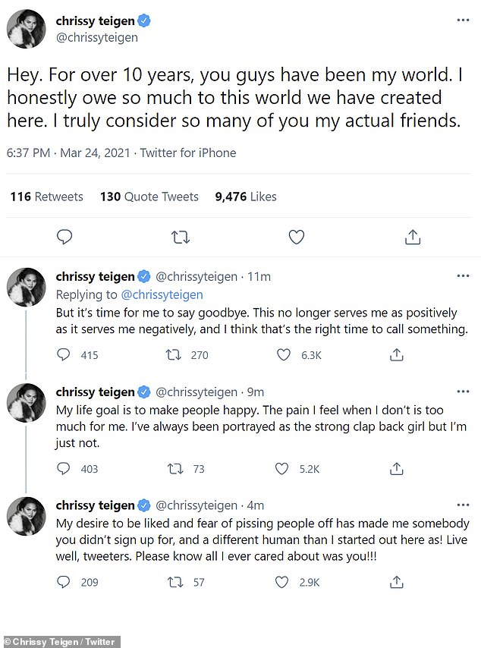Reply to the tweet with 209 replies
This screenshot has width=481, height=648.
pyautogui.click(x=64, y=583)
